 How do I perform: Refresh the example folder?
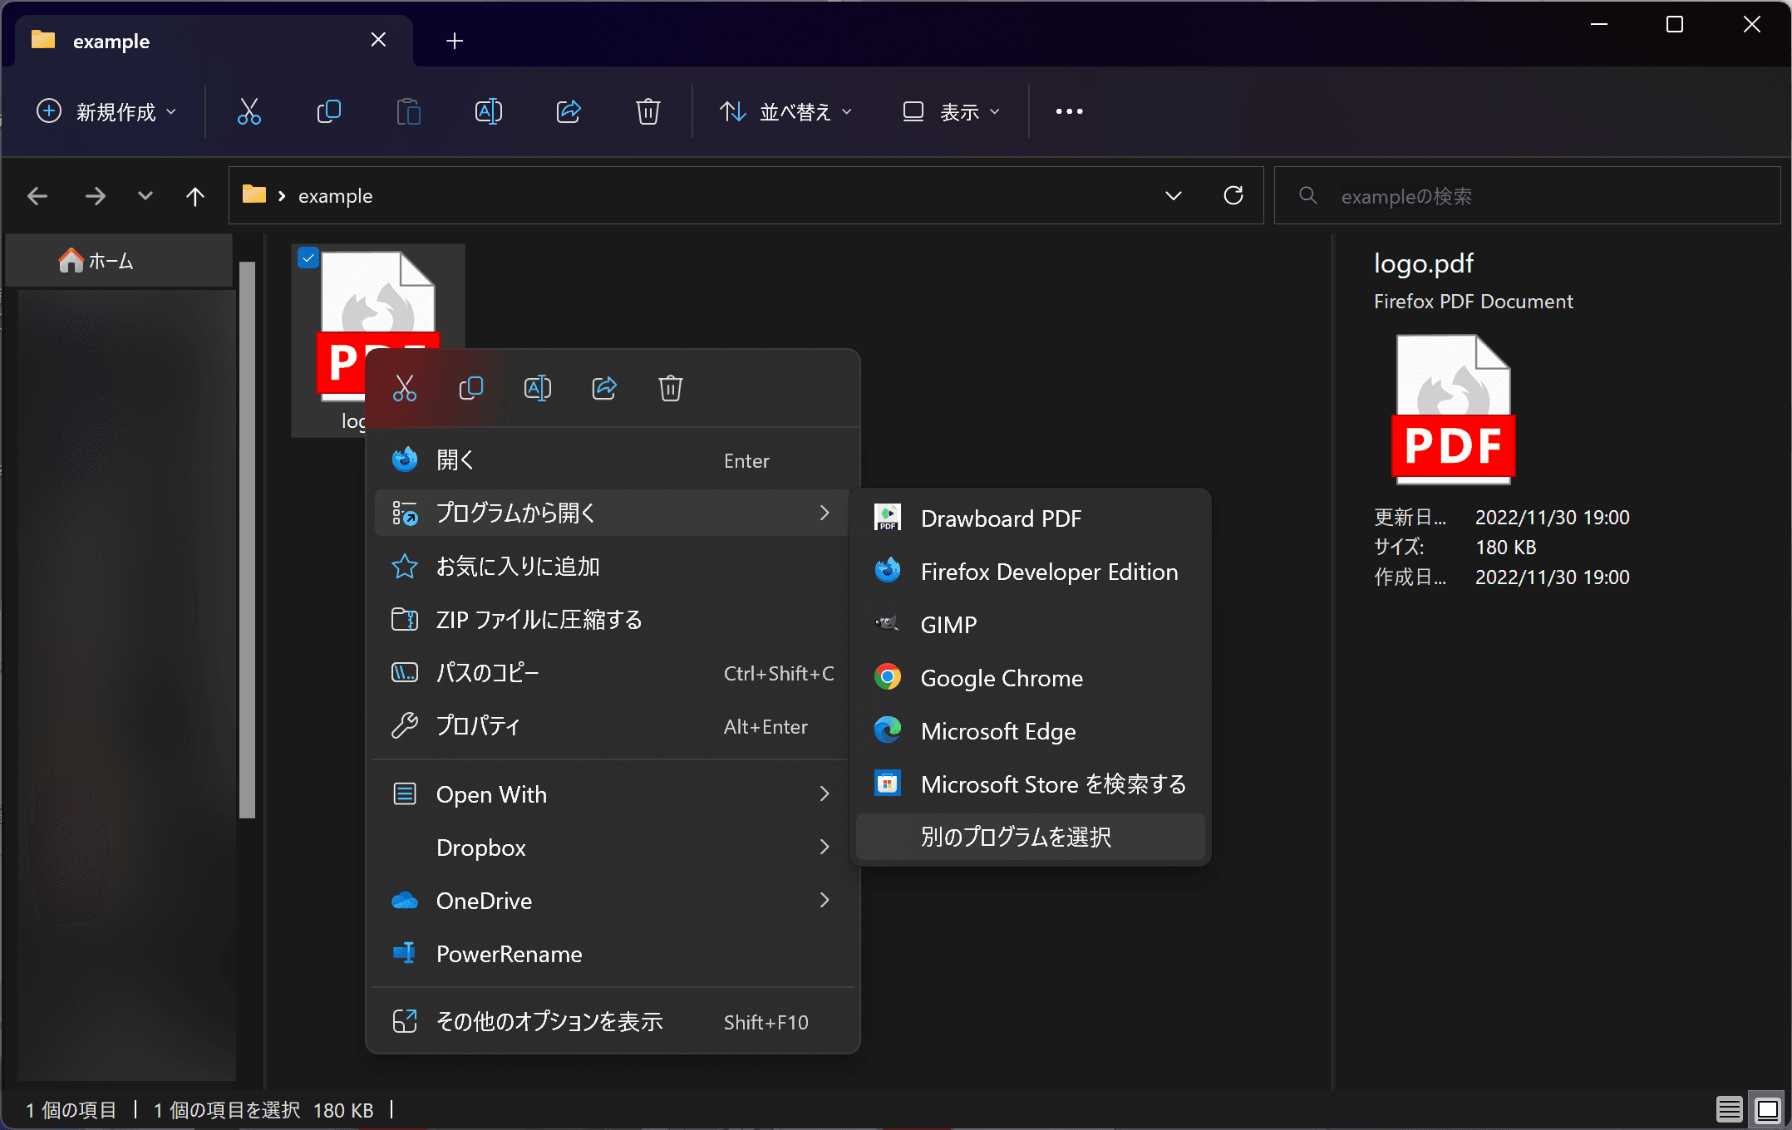pos(1233,195)
